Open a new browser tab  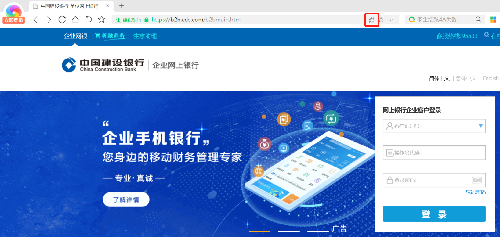pyautogui.click(x=121, y=6)
